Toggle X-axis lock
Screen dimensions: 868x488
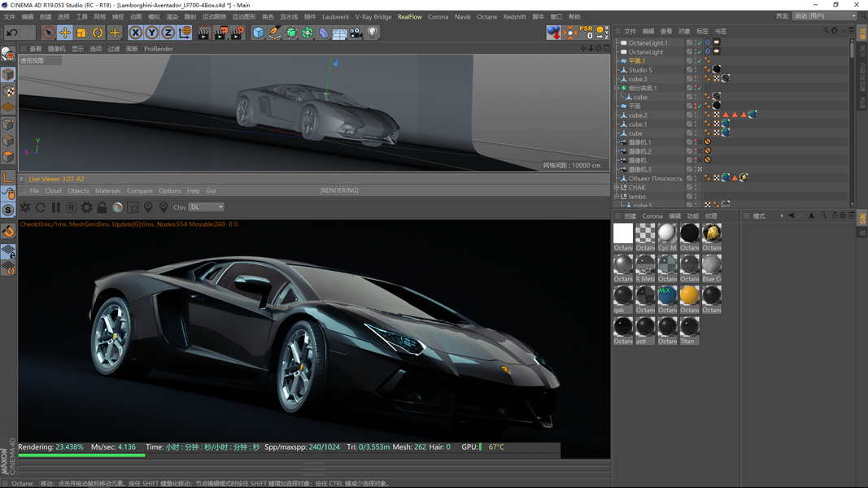pyautogui.click(x=135, y=33)
